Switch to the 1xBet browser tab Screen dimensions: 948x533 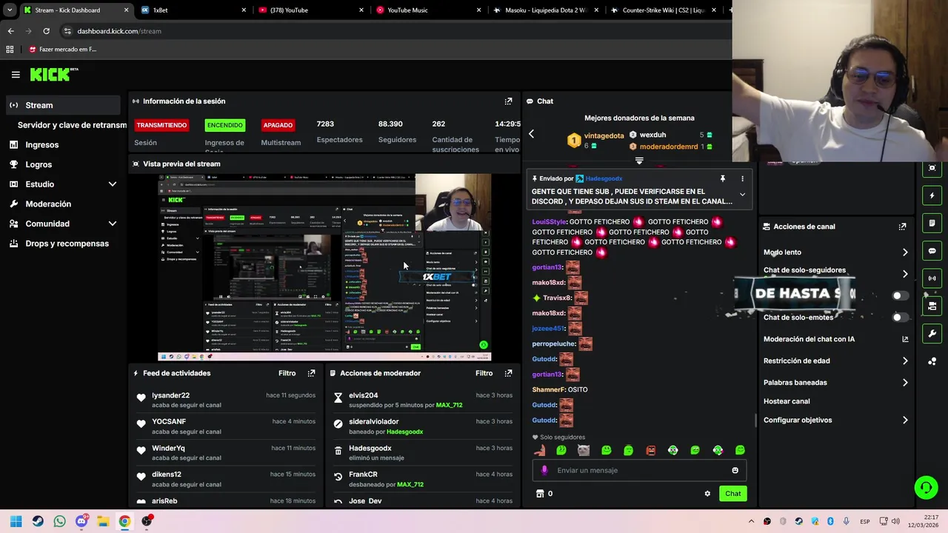click(193, 10)
